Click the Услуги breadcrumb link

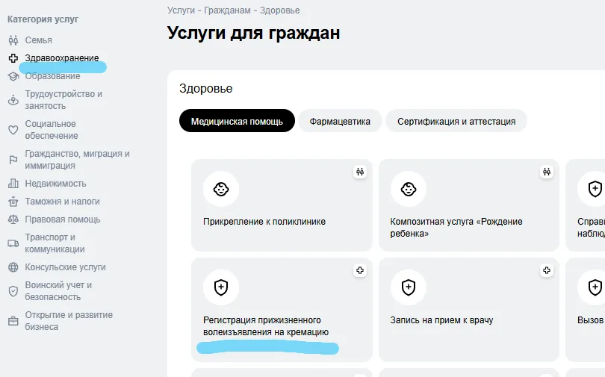pos(181,10)
